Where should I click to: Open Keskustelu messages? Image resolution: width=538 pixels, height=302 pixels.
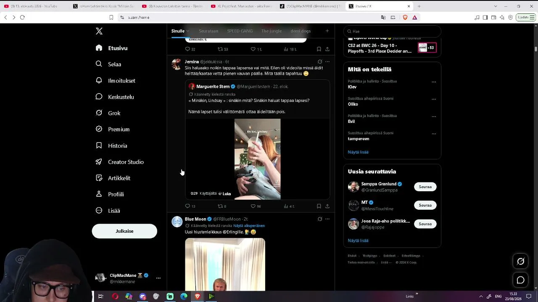click(x=115, y=97)
